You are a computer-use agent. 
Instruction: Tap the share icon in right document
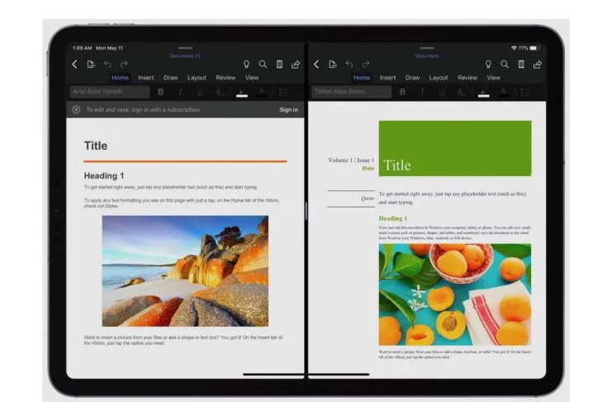click(x=538, y=65)
